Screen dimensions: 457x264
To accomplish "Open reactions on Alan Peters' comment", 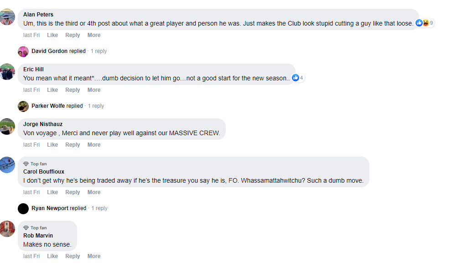I will point(425,23).
